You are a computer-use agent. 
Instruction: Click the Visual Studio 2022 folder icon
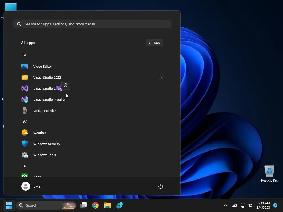coord(25,77)
